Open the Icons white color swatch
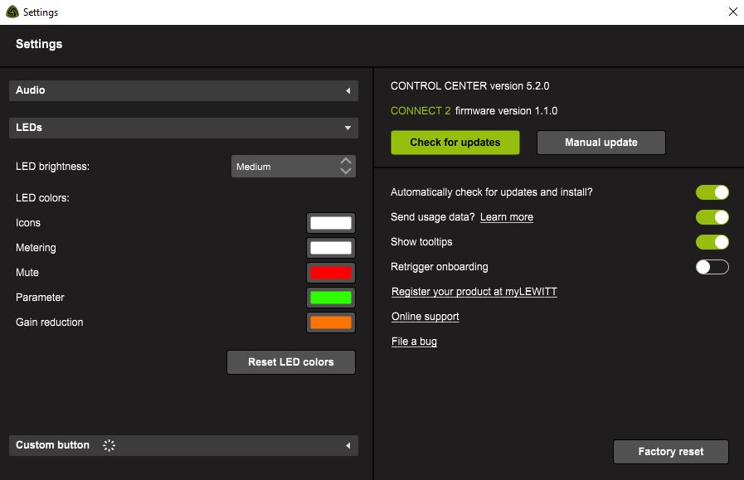The image size is (744, 480). pos(331,223)
